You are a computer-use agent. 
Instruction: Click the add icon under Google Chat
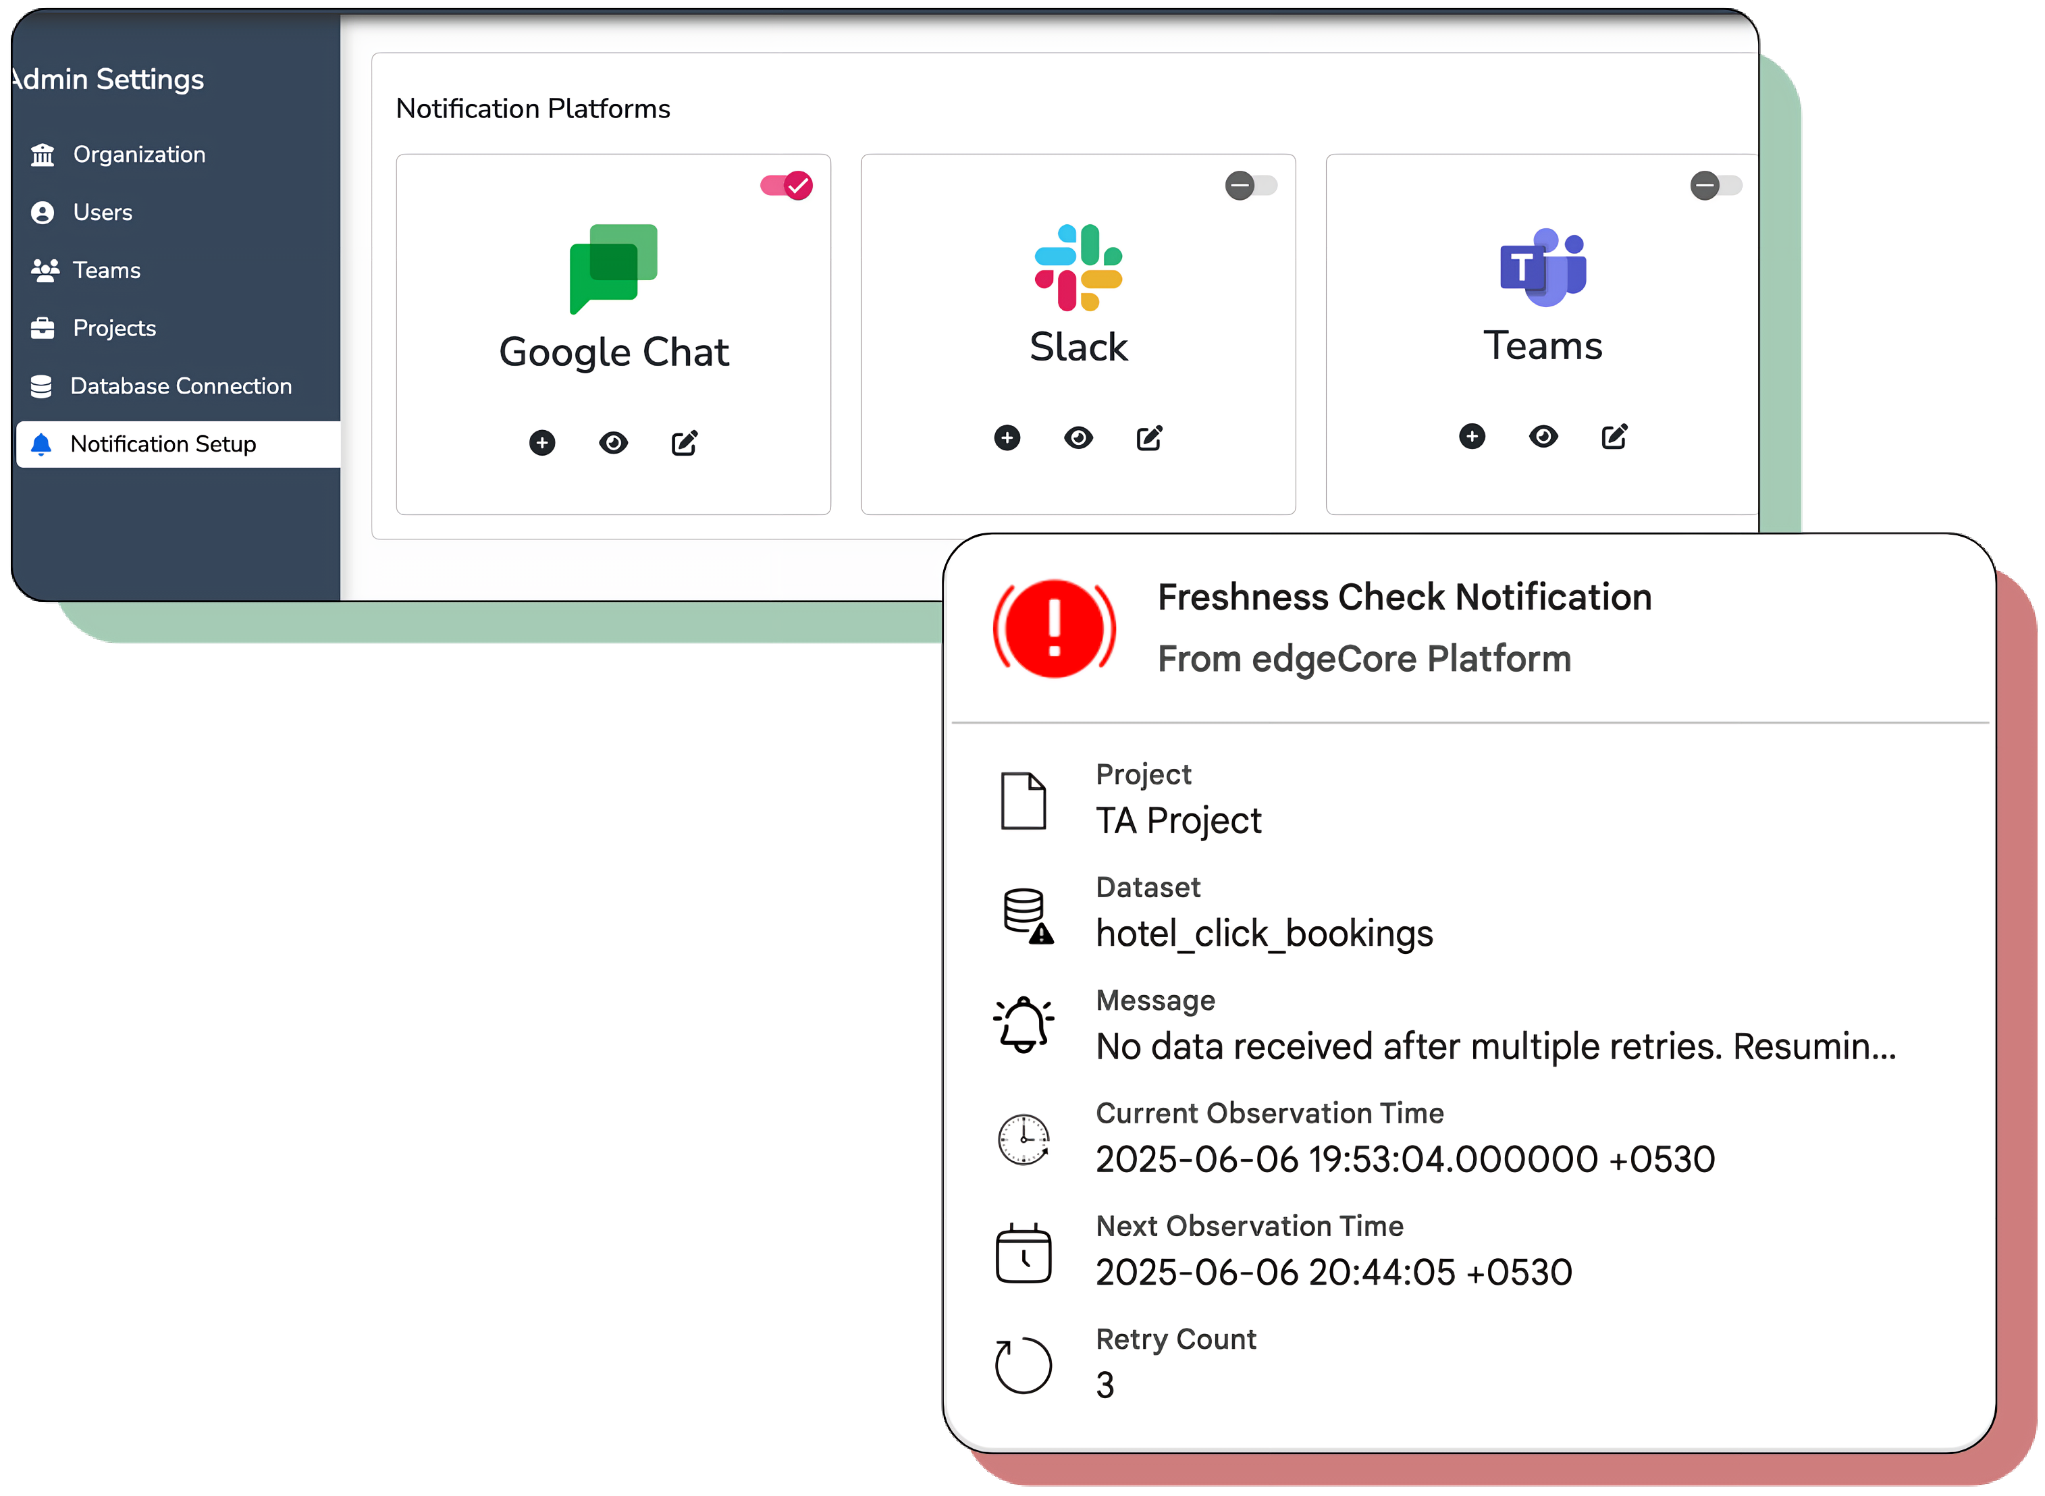coord(541,443)
